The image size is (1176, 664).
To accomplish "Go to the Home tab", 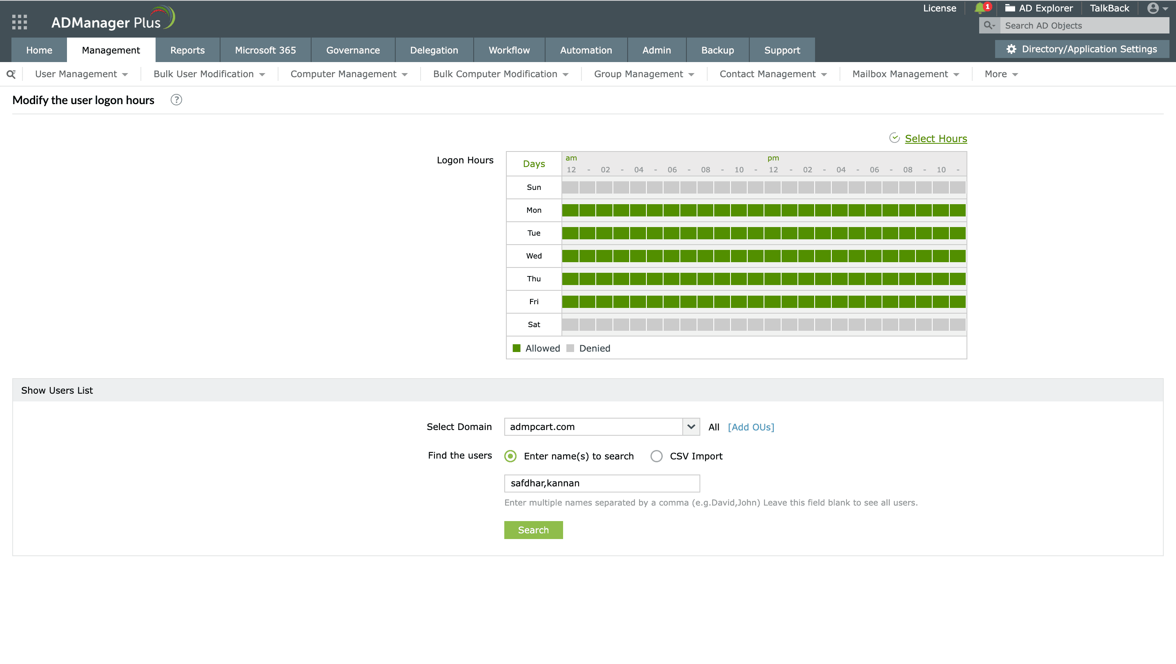I will (x=39, y=50).
